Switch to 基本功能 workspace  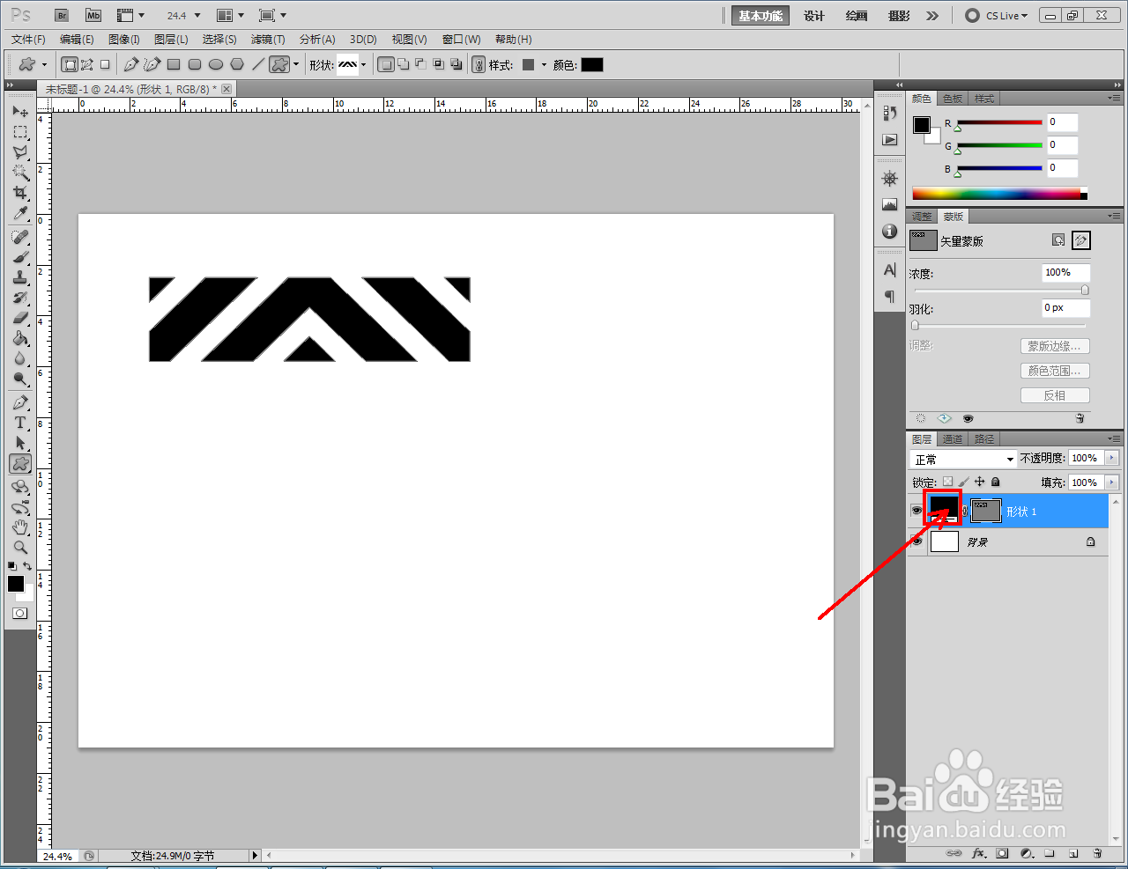point(761,16)
